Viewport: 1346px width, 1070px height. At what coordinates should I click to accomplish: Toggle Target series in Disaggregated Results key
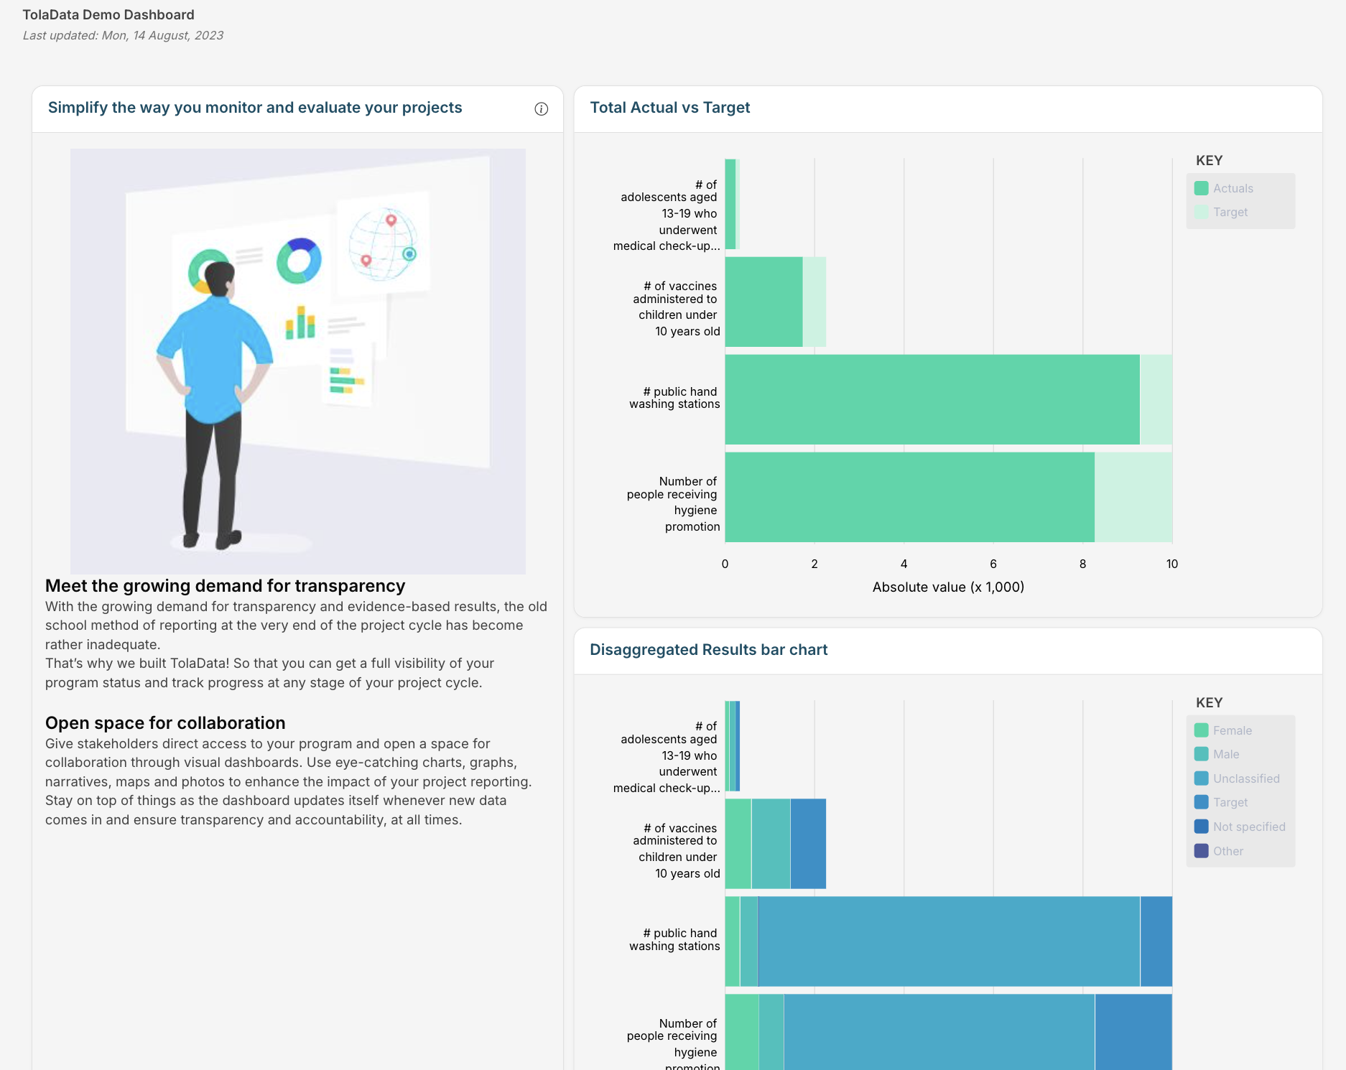[x=1222, y=802]
